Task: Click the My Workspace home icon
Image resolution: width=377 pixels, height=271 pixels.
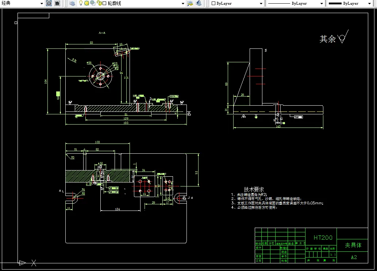Action: pyautogui.click(x=57, y=3)
